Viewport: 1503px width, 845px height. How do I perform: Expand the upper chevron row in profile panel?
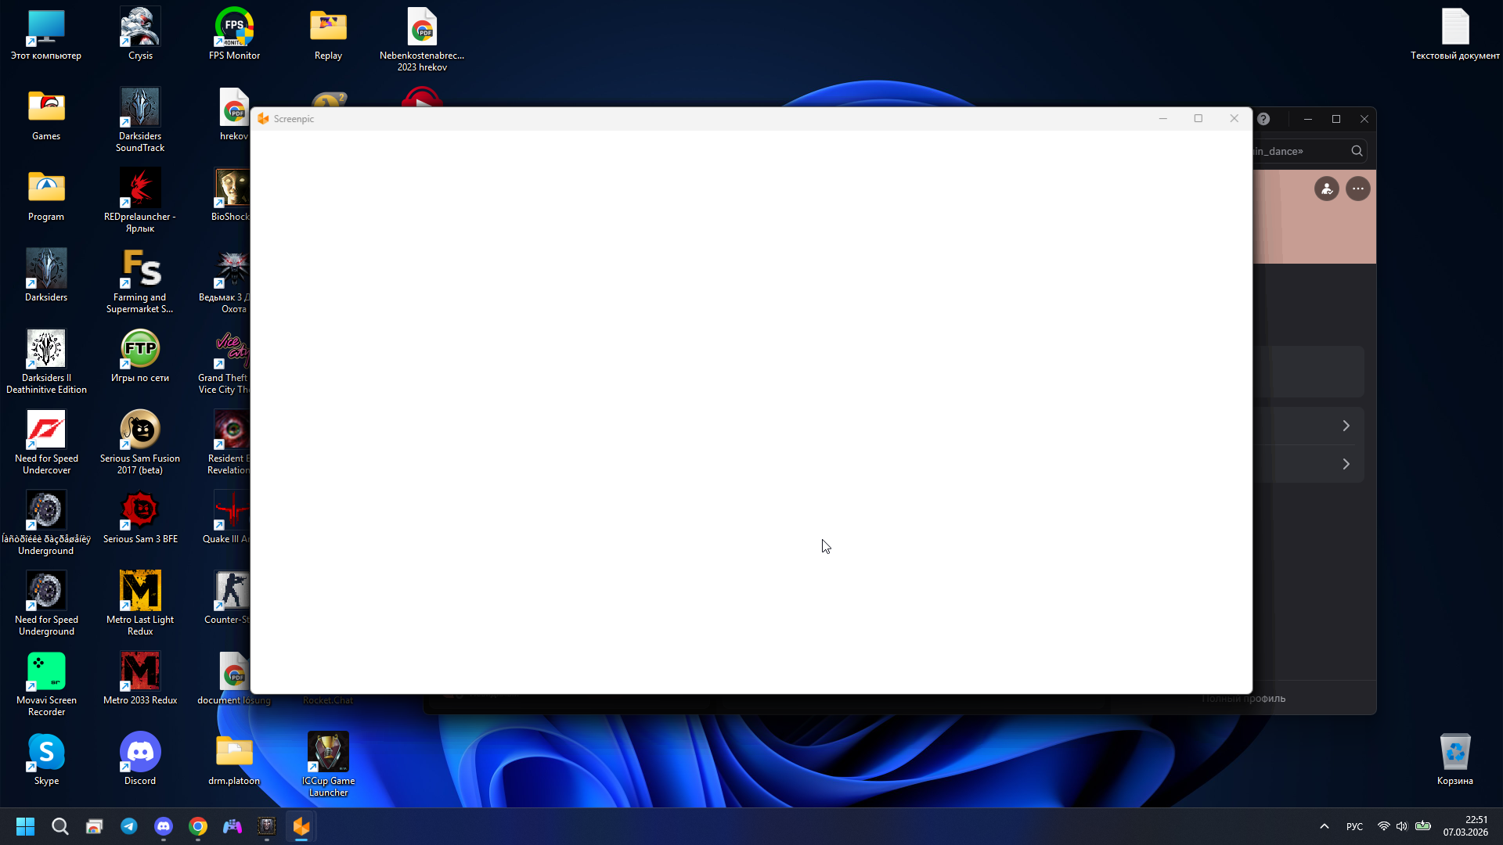click(1346, 426)
